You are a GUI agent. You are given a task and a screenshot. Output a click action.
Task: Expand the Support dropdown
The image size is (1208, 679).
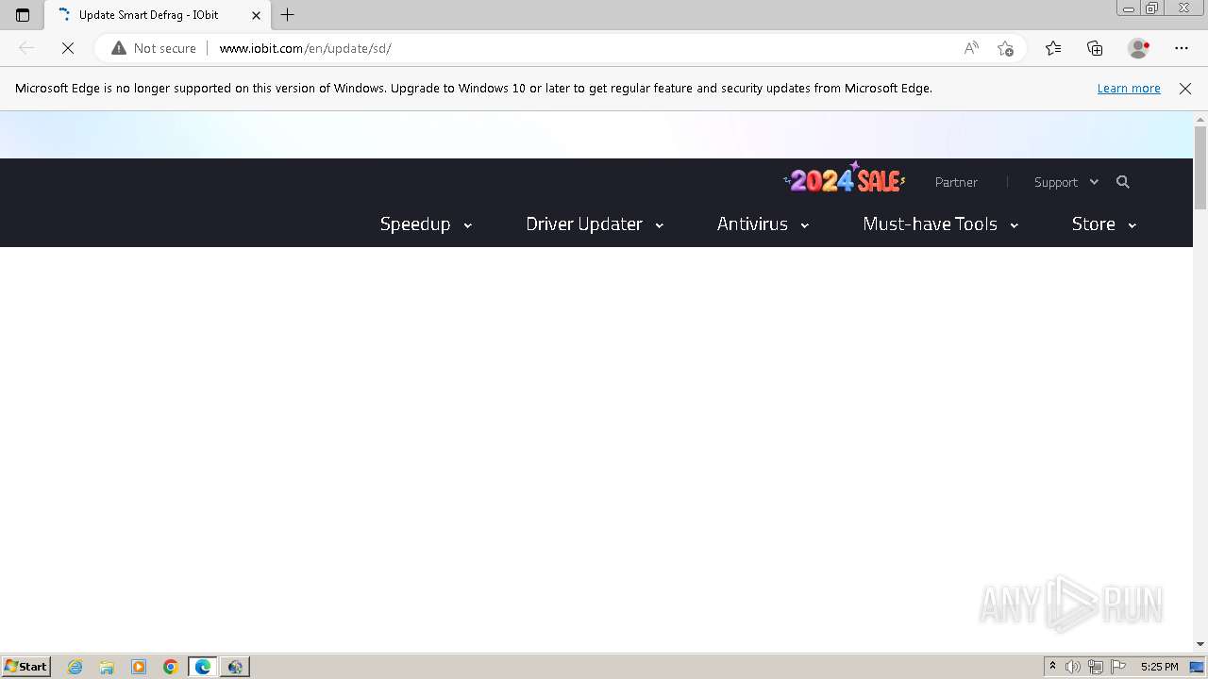click(1066, 182)
